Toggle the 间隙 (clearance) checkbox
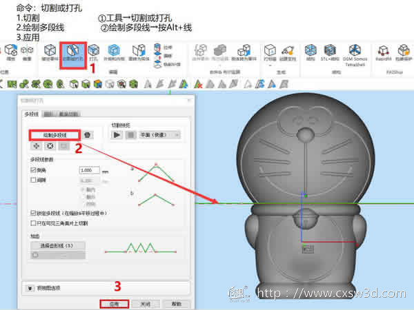 point(33,180)
